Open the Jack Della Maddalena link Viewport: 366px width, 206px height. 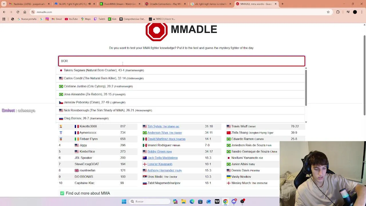point(162,158)
